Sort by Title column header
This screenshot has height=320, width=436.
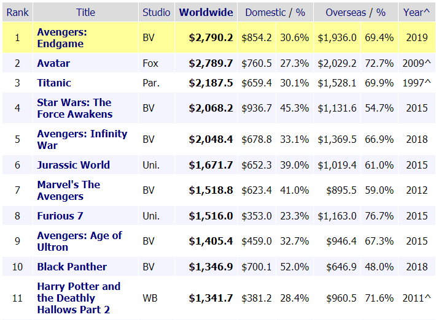pos(85,12)
